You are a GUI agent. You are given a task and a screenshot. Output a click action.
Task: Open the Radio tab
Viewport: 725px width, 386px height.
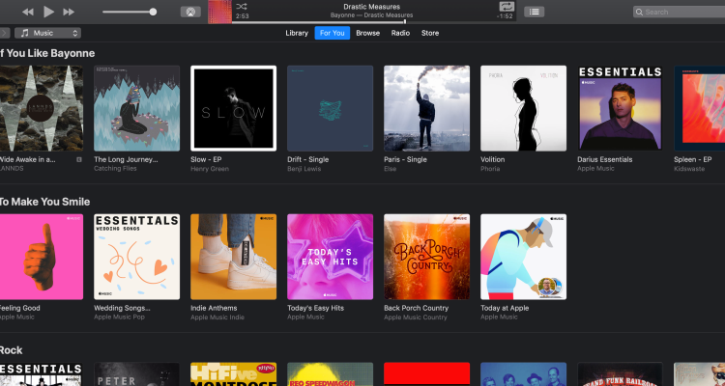click(400, 33)
